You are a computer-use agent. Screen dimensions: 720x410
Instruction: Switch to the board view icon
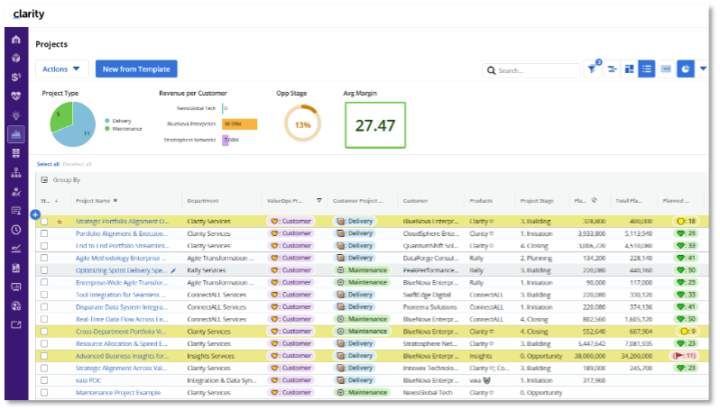tap(630, 68)
